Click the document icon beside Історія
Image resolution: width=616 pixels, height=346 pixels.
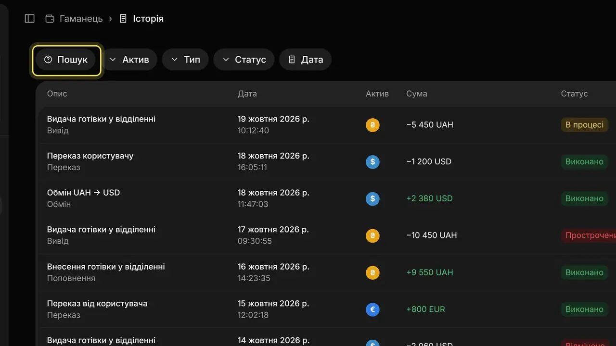(x=123, y=19)
